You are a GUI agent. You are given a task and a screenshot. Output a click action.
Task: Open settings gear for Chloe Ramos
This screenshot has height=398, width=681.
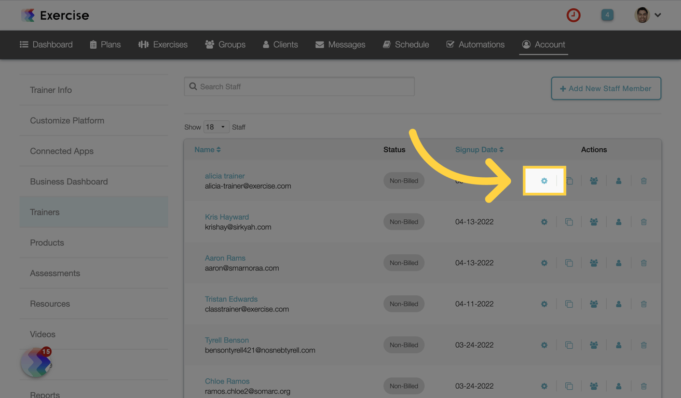(x=544, y=386)
